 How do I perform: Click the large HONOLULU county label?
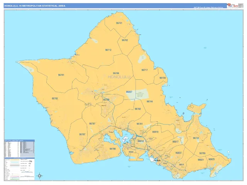coord(119,77)
